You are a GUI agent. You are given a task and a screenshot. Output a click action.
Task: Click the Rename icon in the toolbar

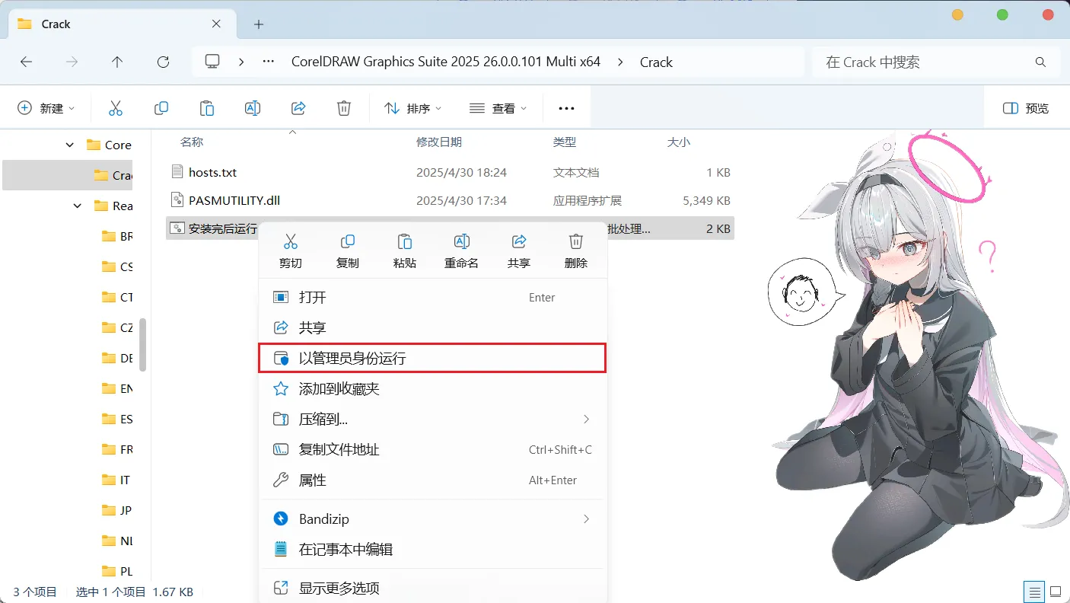coord(253,108)
